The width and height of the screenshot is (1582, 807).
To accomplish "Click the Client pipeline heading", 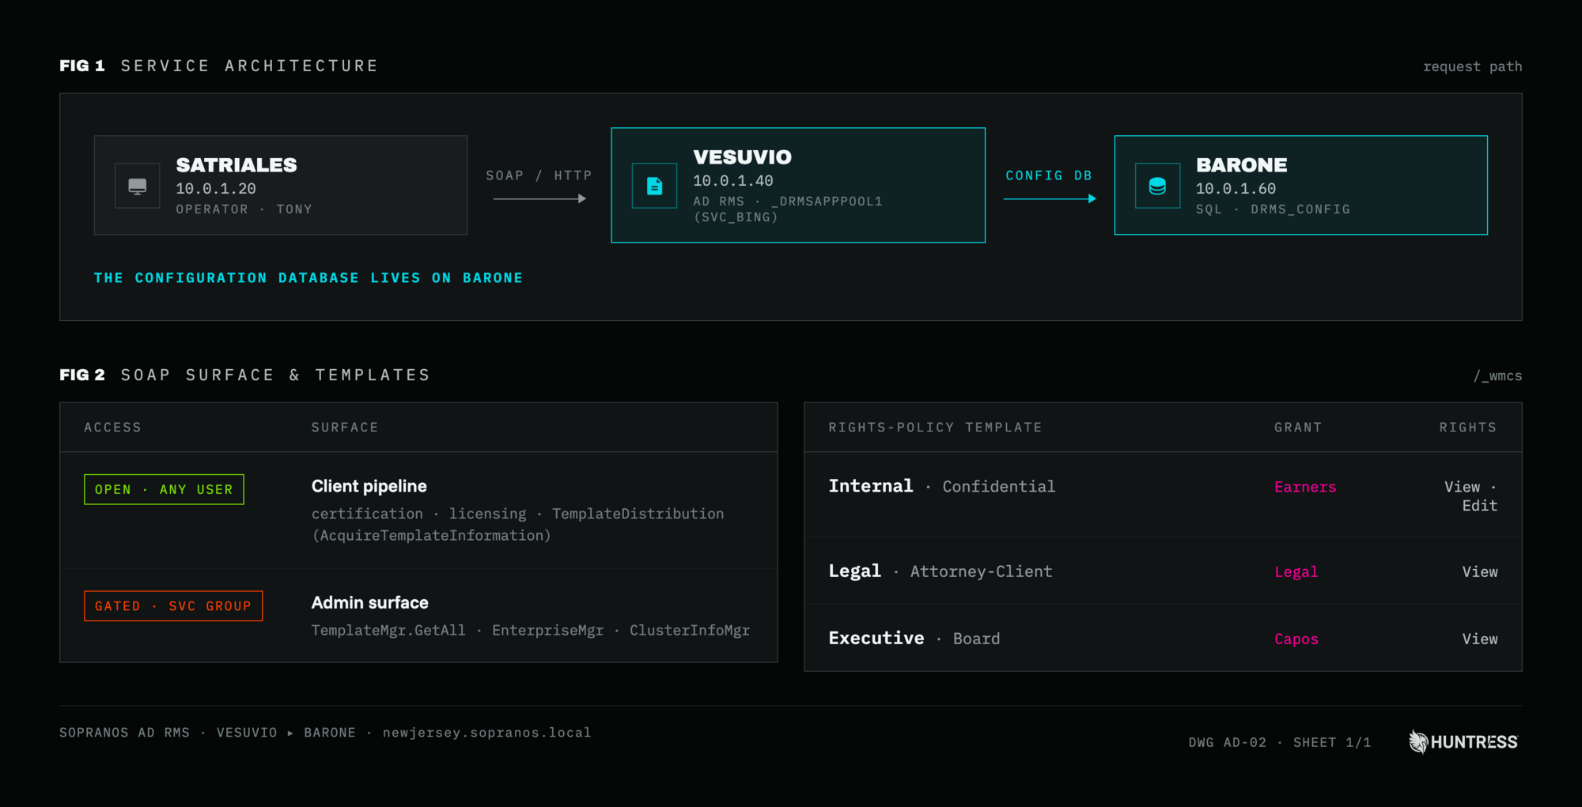I will (369, 486).
